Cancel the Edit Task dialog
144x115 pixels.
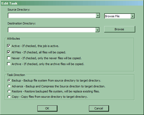(x=99, y=108)
